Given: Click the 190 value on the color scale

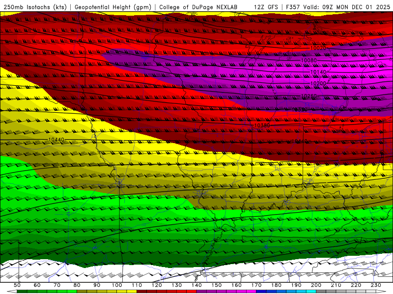Looking at the screenshot, I should click(296, 285).
